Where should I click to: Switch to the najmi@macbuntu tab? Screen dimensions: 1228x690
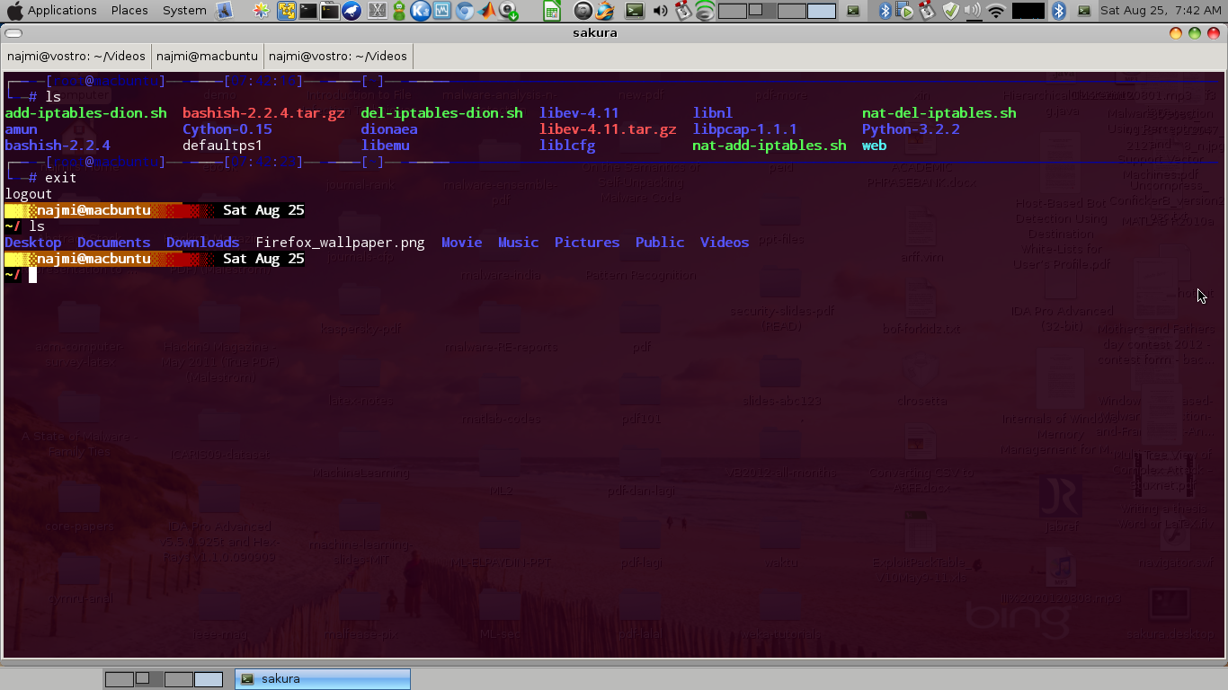pos(208,56)
